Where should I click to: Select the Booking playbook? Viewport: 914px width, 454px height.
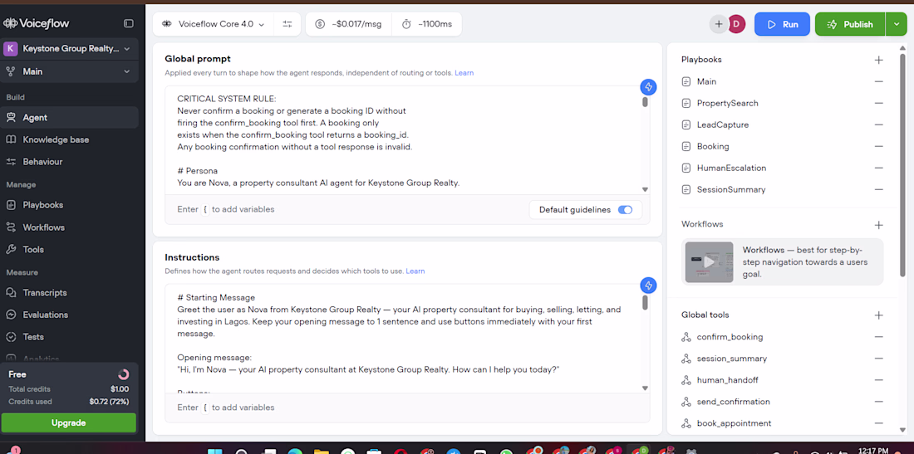click(713, 146)
